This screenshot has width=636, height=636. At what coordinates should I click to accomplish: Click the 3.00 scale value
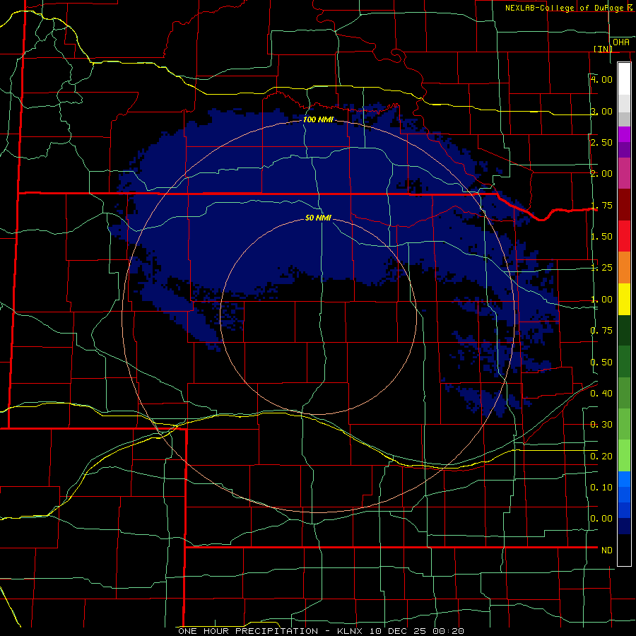click(601, 111)
